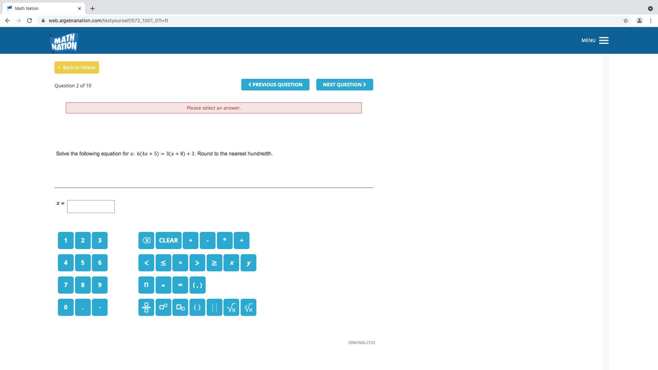The image size is (658, 370).
Task: Insert the square root symbol
Action: coord(231,307)
